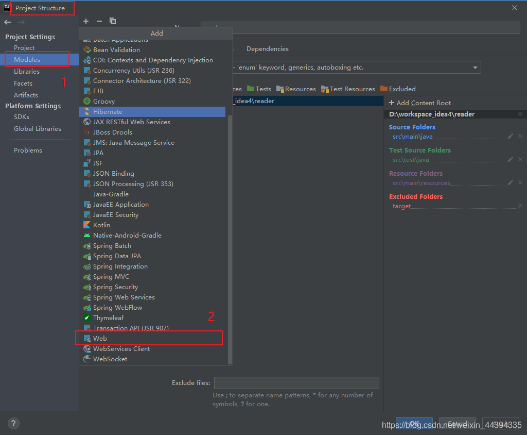527x435 pixels.
Task: Edit src\test\java folder properties pencil
Action: click(511, 159)
